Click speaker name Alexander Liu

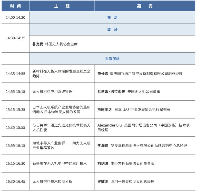110,125
